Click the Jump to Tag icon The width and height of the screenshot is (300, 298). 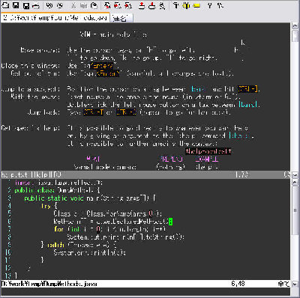(x=196, y=5)
